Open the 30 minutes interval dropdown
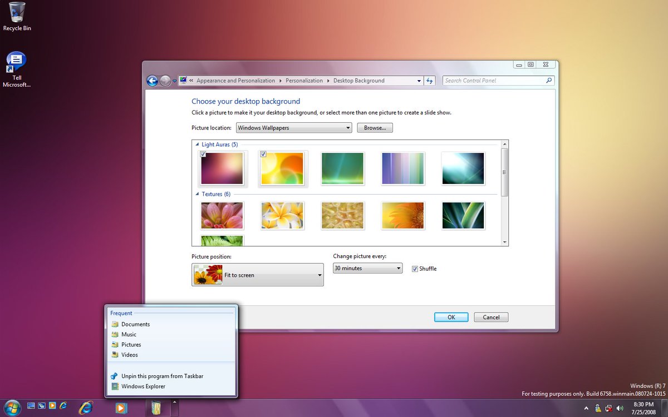Image resolution: width=668 pixels, height=417 pixels. coord(367,268)
